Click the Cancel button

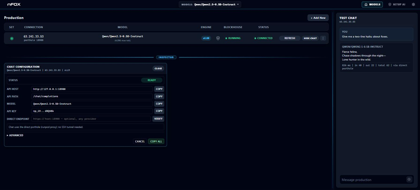click(x=140, y=142)
